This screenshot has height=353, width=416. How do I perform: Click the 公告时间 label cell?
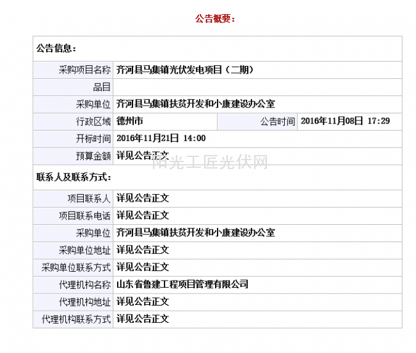coord(277,121)
